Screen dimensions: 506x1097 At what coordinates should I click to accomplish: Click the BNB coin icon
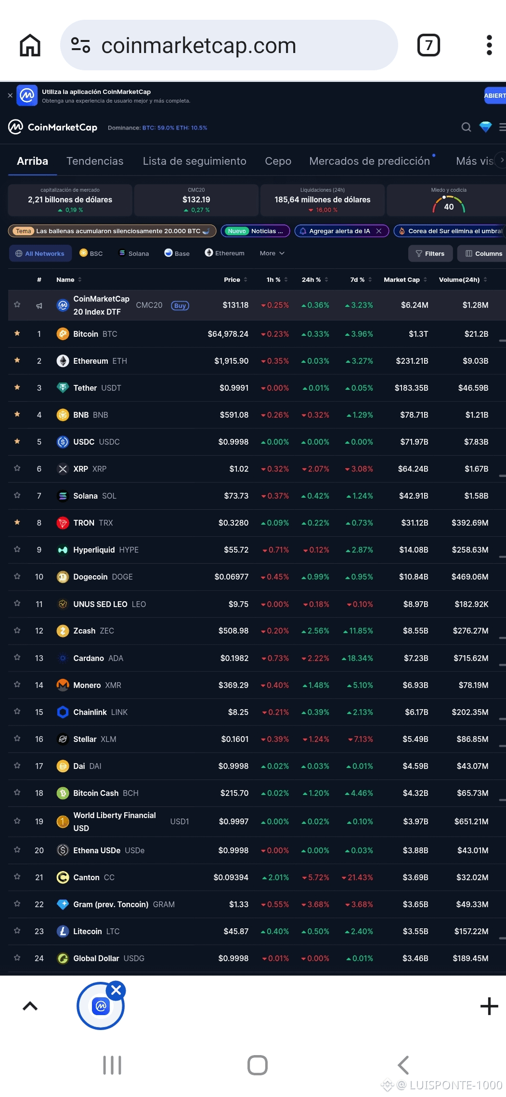click(x=63, y=415)
